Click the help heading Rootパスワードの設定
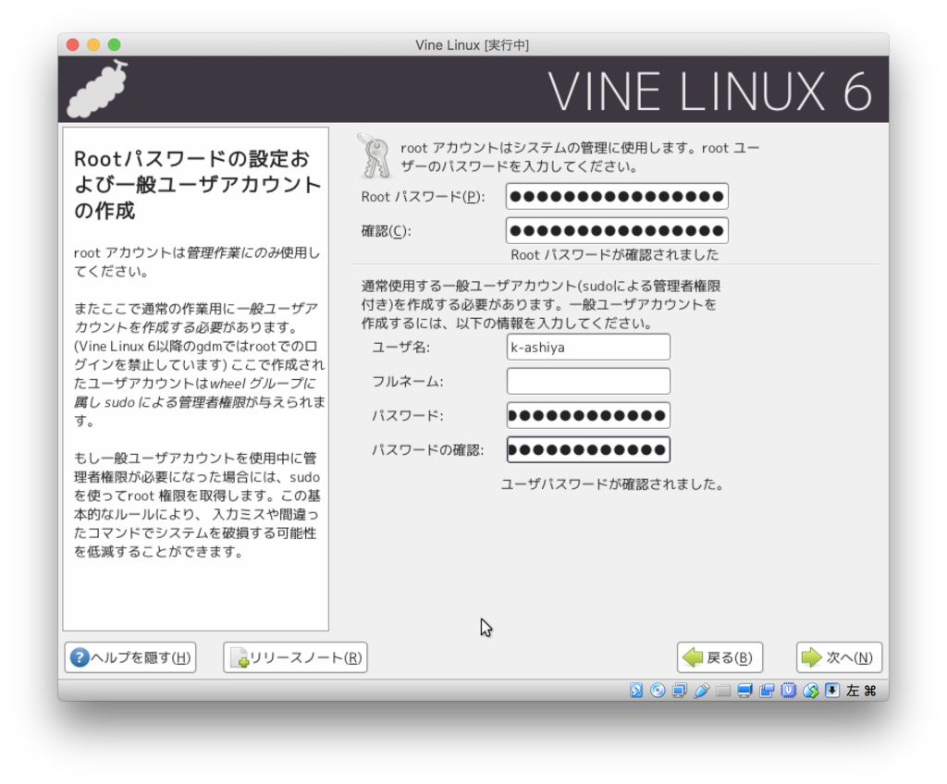Viewport: 947px width, 784px height. (197, 185)
